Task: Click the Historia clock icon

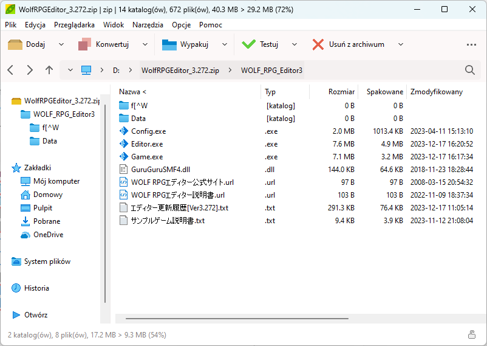Action: point(16,288)
